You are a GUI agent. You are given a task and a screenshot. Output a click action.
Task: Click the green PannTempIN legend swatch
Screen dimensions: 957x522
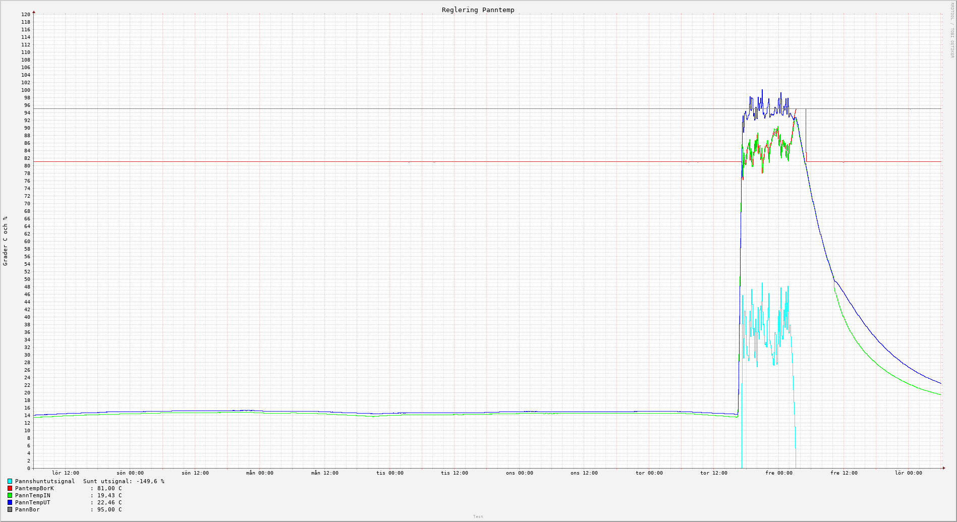(x=10, y=495)
